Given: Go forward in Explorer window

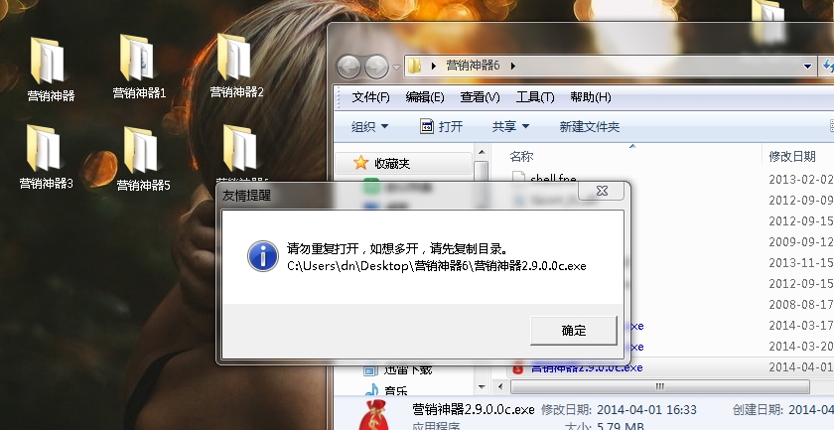Looking at the screenshot, I should 376,67.
